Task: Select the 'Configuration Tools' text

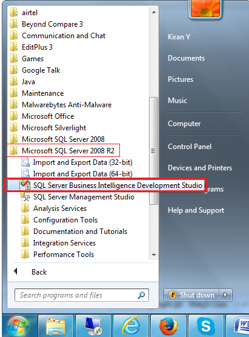Action: tap(65, 220)
